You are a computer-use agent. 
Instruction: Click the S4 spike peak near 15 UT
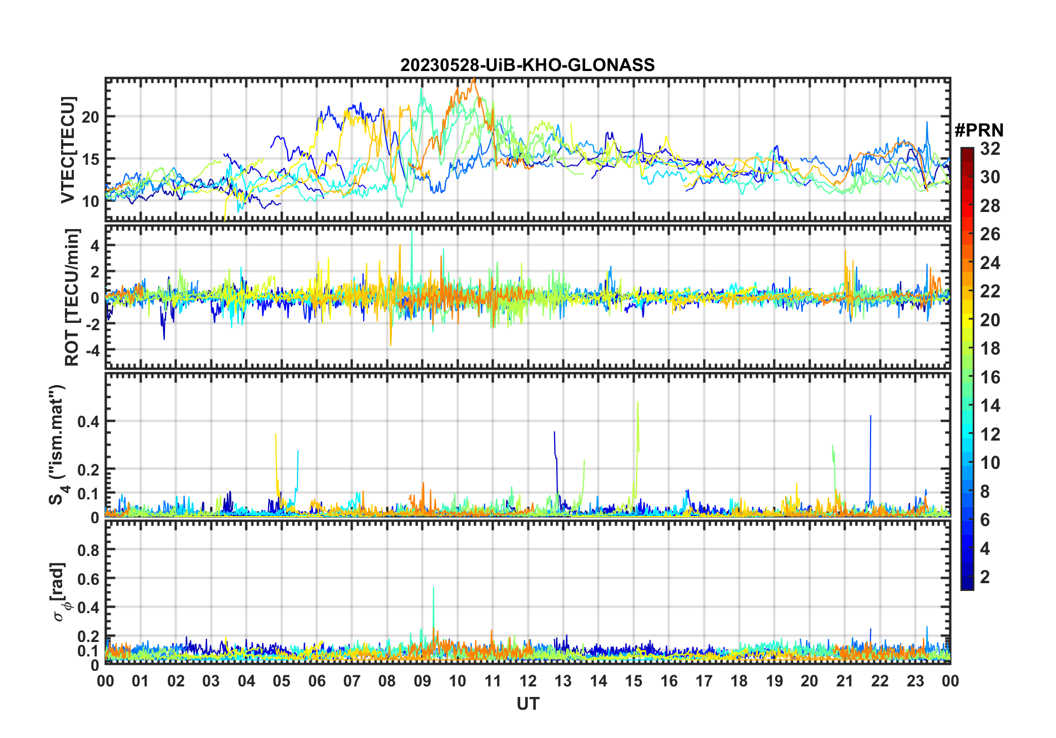coord(637,403)
